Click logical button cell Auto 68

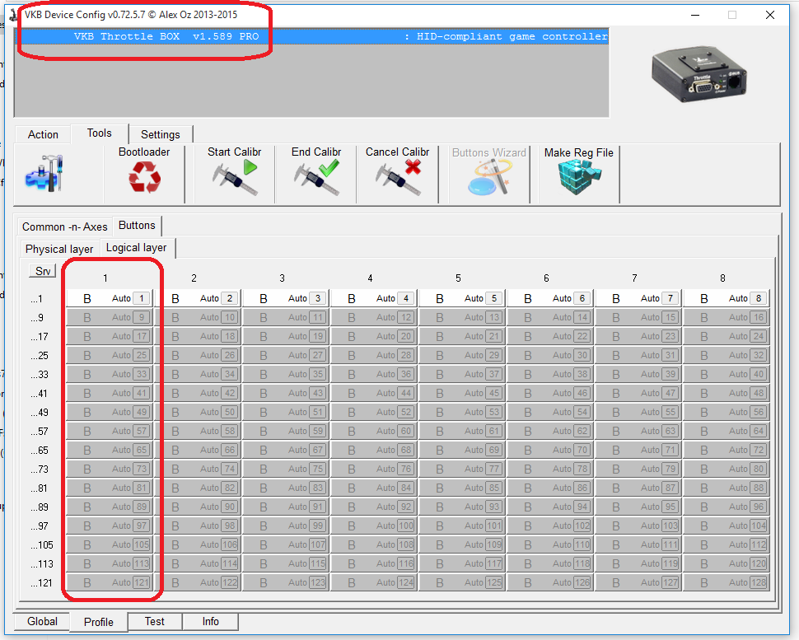click(x=375, y=450)
